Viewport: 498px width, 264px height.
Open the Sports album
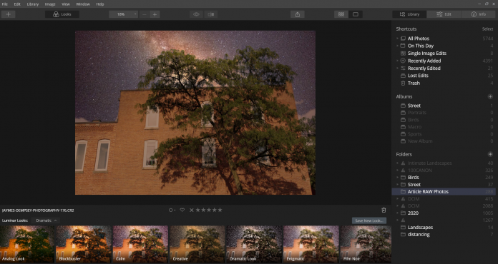tap(414, 134)
